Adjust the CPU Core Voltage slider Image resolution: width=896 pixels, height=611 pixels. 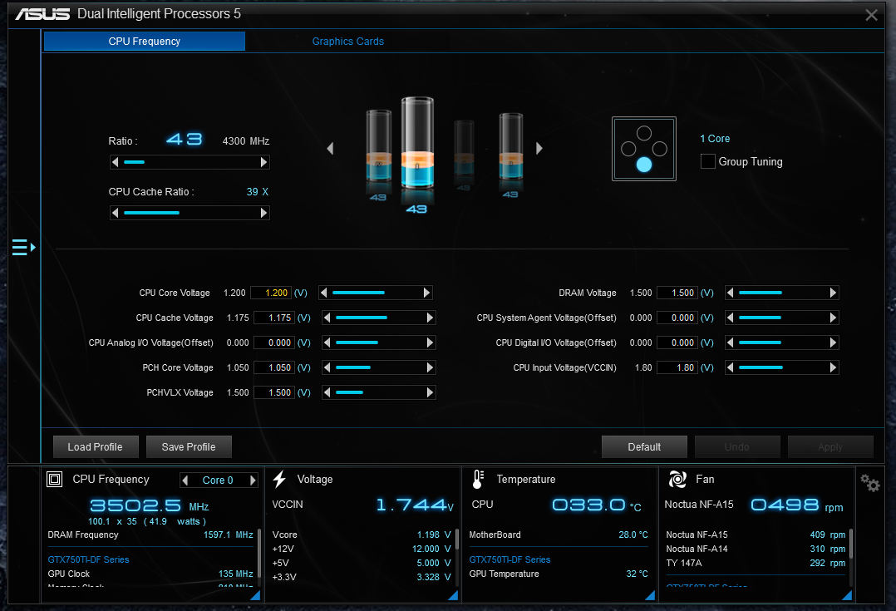pyautogui.click(x=376, y=293)
